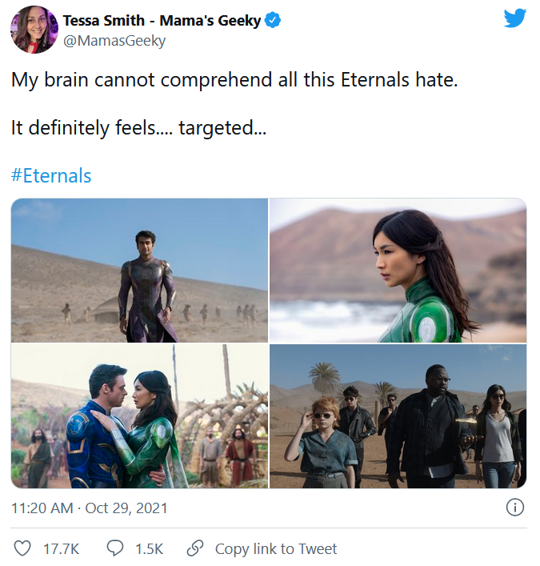Click Tessa Smith - Mama's Geeky name
The height and width of the screenshot is (566, 540).
pyautogui.click(x=162, y=21)
